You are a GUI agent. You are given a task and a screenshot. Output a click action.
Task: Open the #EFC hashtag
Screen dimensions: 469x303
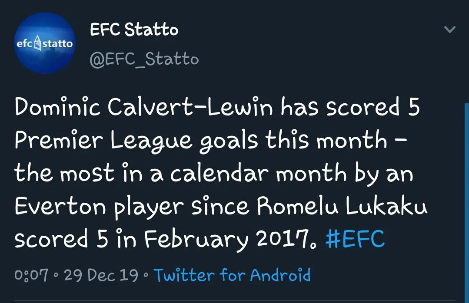[355, 239]
